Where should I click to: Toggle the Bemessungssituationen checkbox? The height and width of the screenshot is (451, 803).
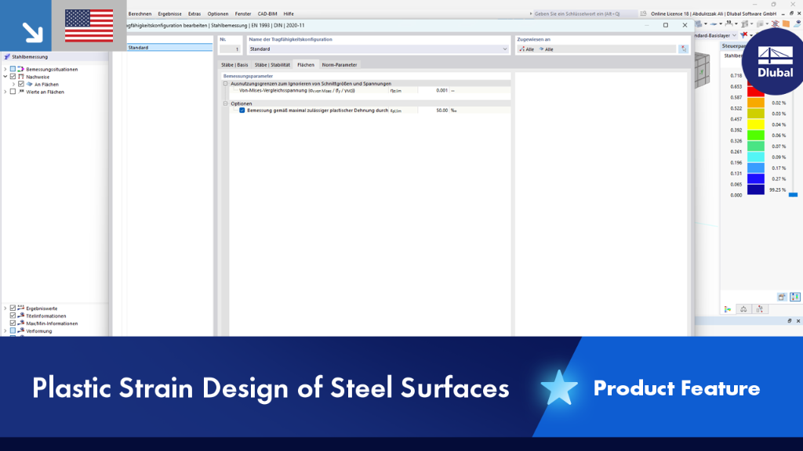tap(13, 69)
